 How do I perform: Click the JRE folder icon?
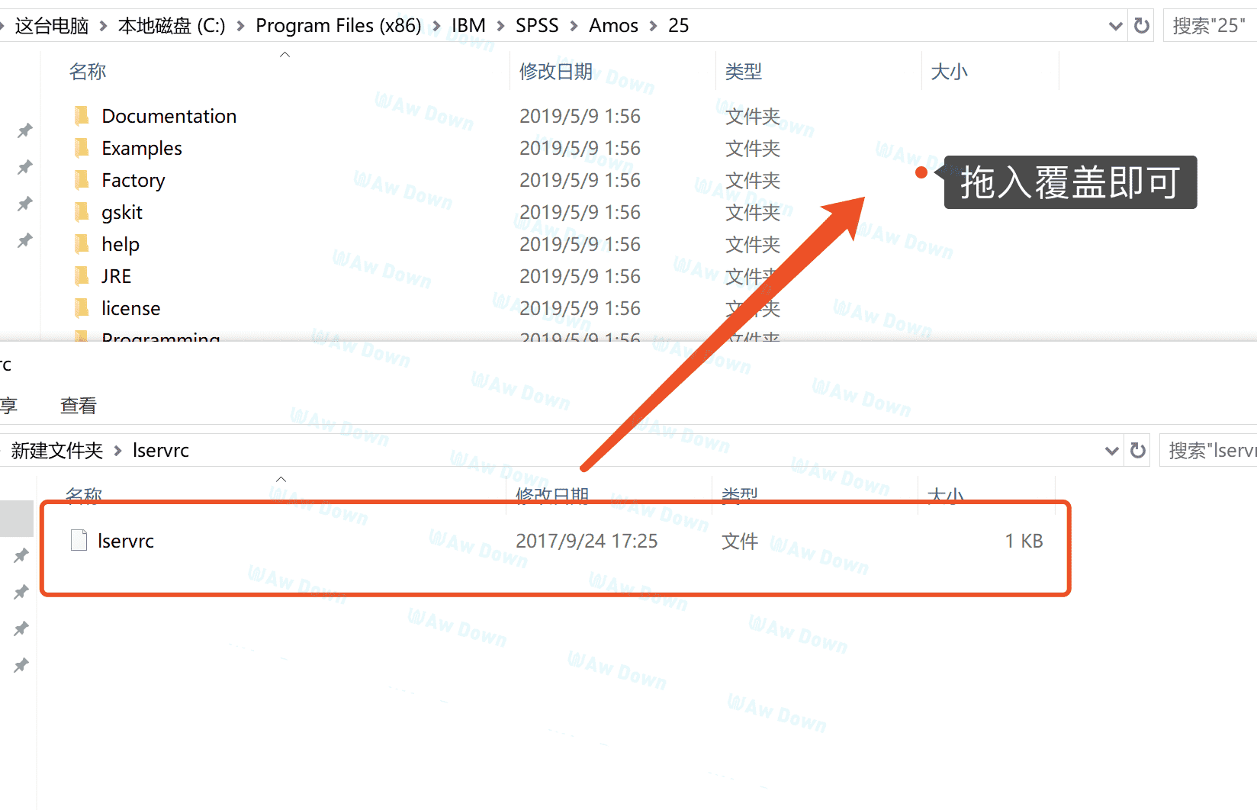point(82,276)
